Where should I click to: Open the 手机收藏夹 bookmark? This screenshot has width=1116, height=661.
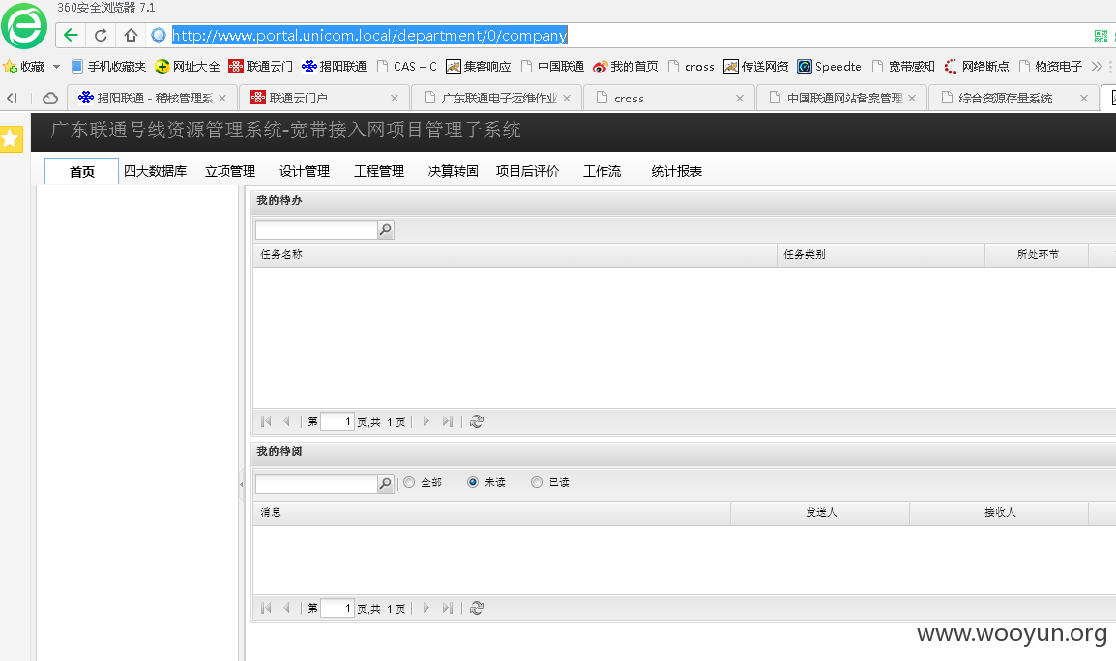tap(109, 66)
